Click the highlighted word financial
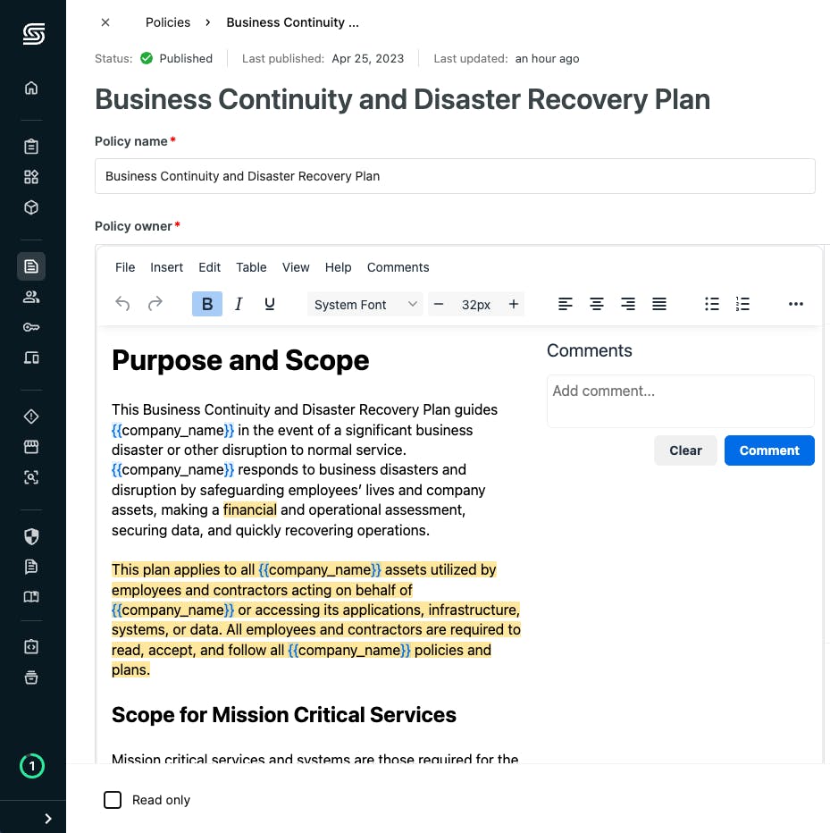 tap(249, 509)
